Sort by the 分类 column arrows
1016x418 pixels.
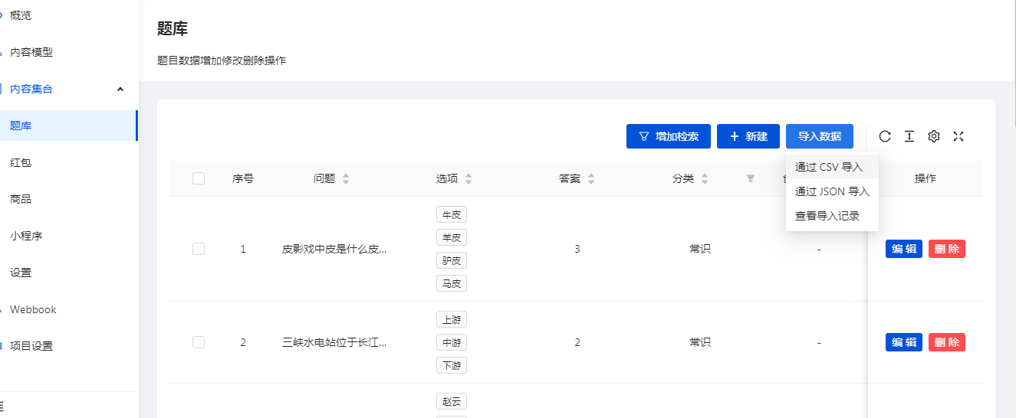tap(705, 178)
